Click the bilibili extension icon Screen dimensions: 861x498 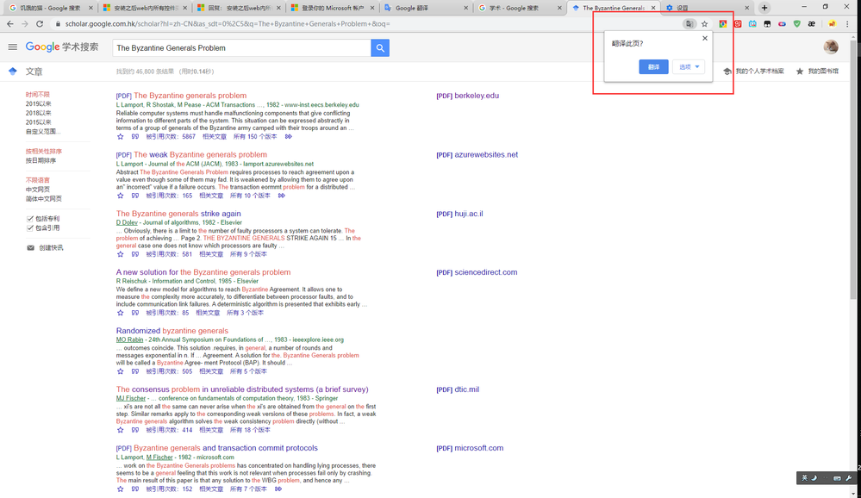pos(752,23)
